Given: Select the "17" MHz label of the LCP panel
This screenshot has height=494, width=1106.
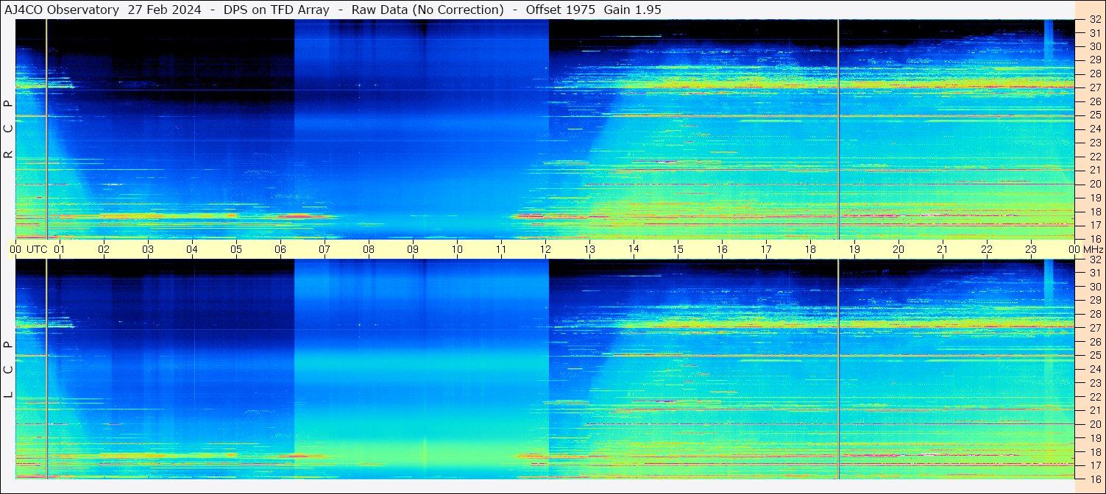Looking at the screenshot, I should tap(1095, 465).
